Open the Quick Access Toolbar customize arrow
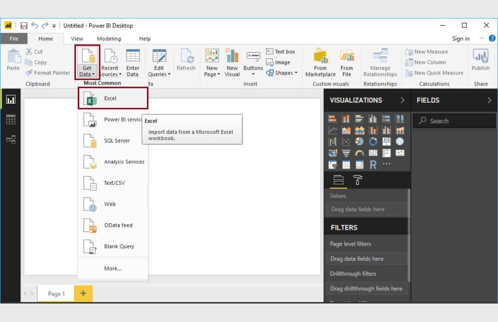Screen dimensions: 498x322 point(54,26)
